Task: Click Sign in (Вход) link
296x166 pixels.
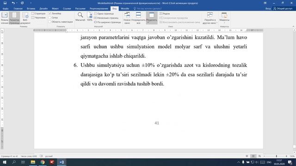Action: pos(268,8)
